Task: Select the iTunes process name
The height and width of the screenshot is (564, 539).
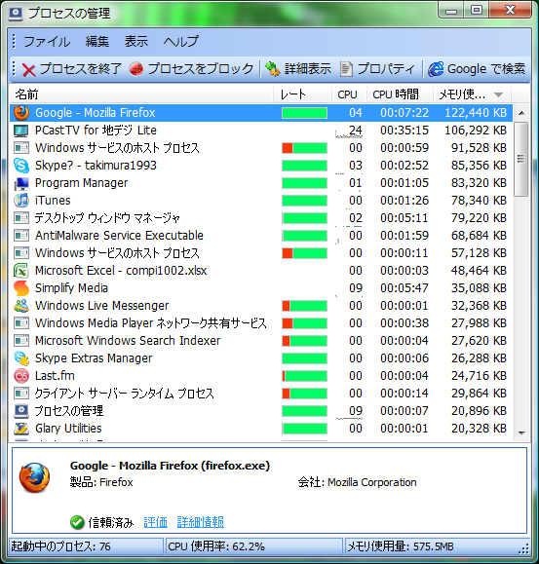Action: click(53, 201)
